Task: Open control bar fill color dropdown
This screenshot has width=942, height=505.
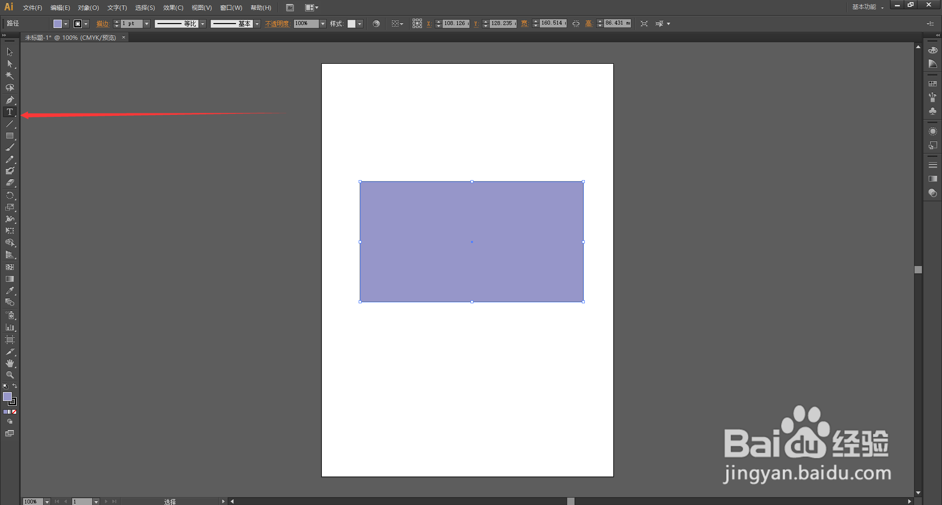Action: 66,24
